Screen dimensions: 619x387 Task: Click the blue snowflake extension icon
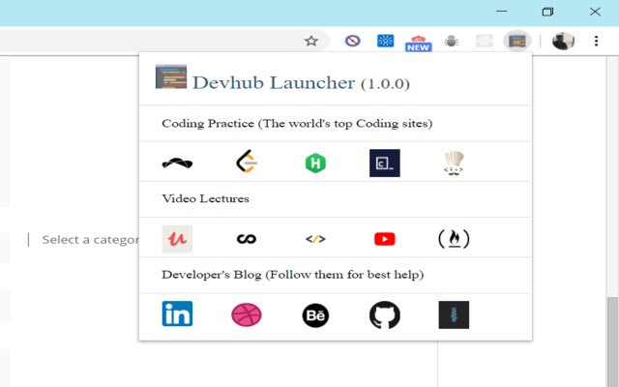385,41
